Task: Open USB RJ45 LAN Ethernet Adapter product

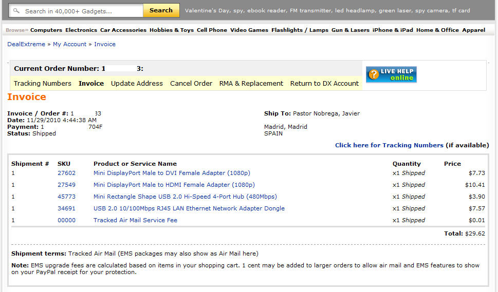Action: pos(189,208)
